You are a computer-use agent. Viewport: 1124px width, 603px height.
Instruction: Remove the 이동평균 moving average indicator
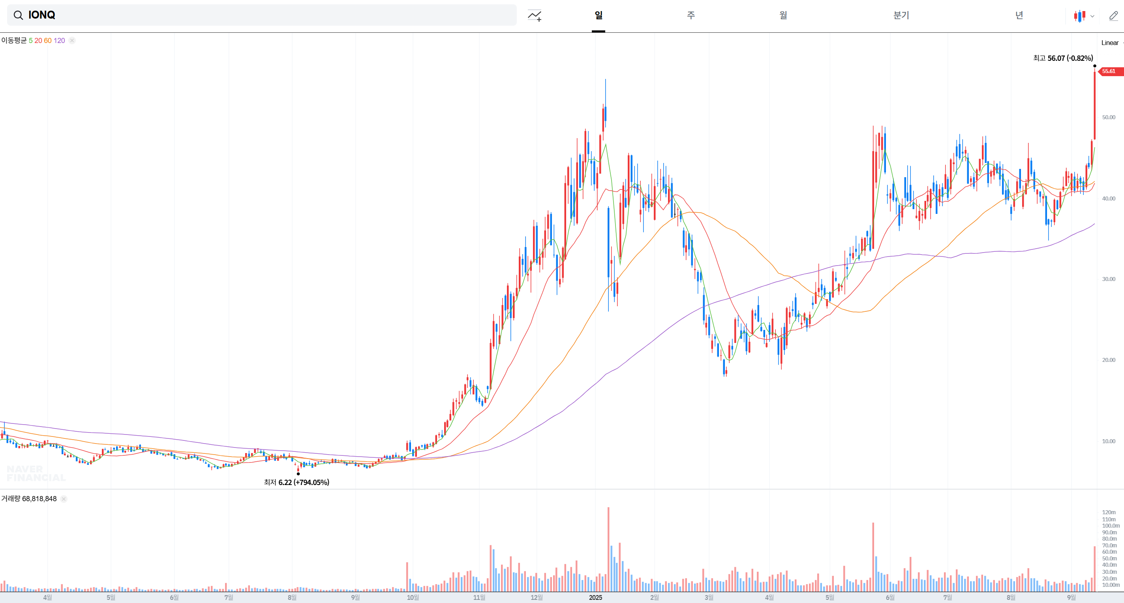click(x=72, y=41)
